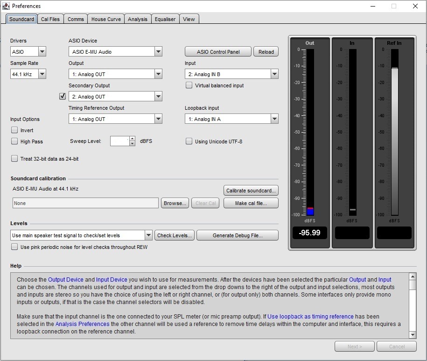427x361 pixels.
Task: Click Generate Debug File button
Action: [238, 235]
